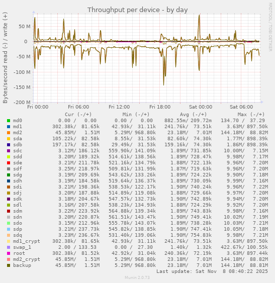275x283 pixels.
Task: Click the 'sdo' device label
Action: (x=18, y=223)
